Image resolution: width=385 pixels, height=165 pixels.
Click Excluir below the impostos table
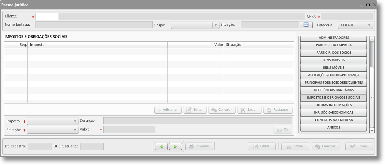(x=250, y=110)
